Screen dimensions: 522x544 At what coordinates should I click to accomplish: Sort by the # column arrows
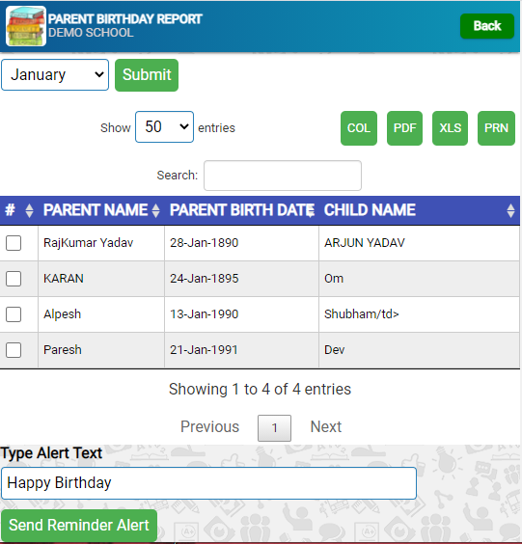[30, 210]
